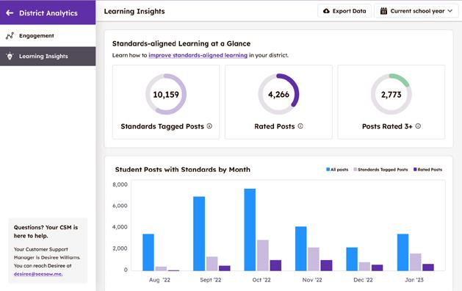Screen dimensions: 462x291
Task: Click the Oct '22 All posts bar
Action: pyautogui.click(x=250, y=230)
